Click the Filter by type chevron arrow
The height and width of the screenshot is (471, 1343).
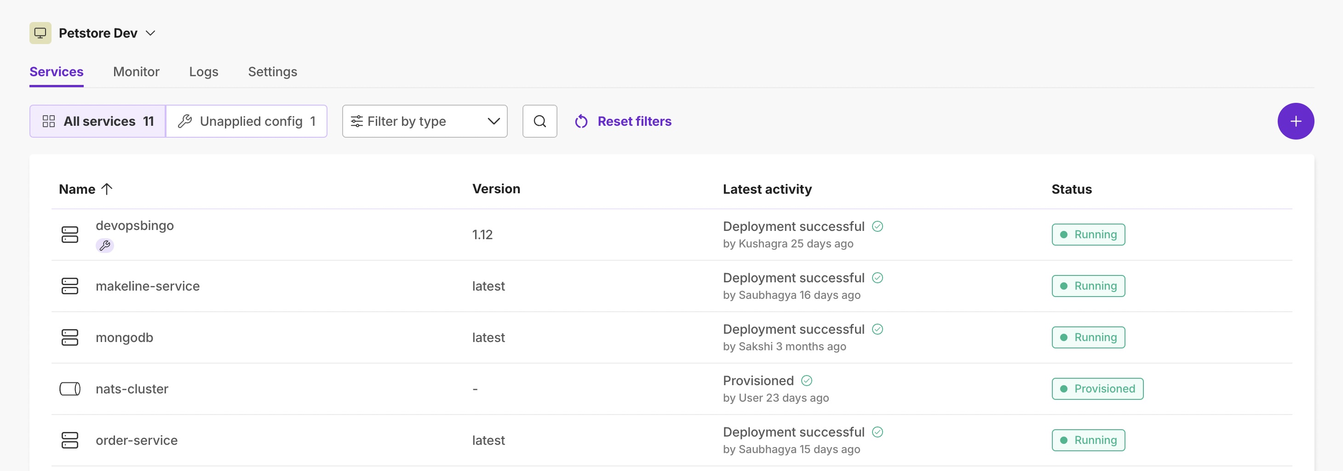(x=493, y=121)
